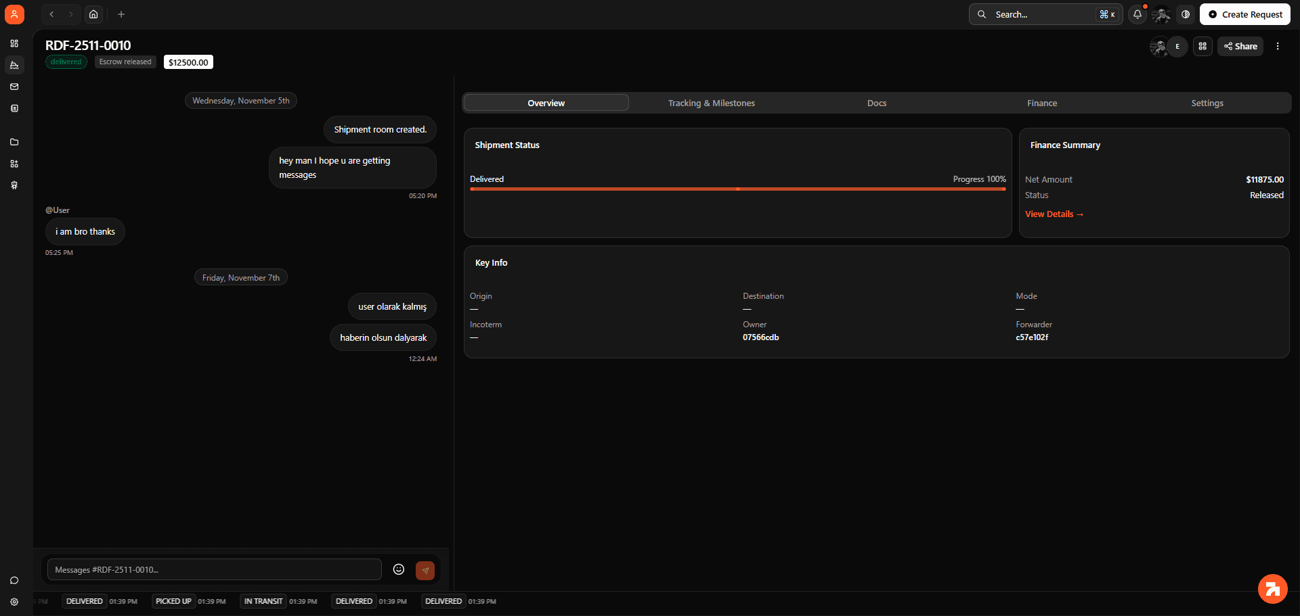Toggle the theme contrast icon in the top bar
The width and height of the screenshot is (1300, 616).
1185,14
